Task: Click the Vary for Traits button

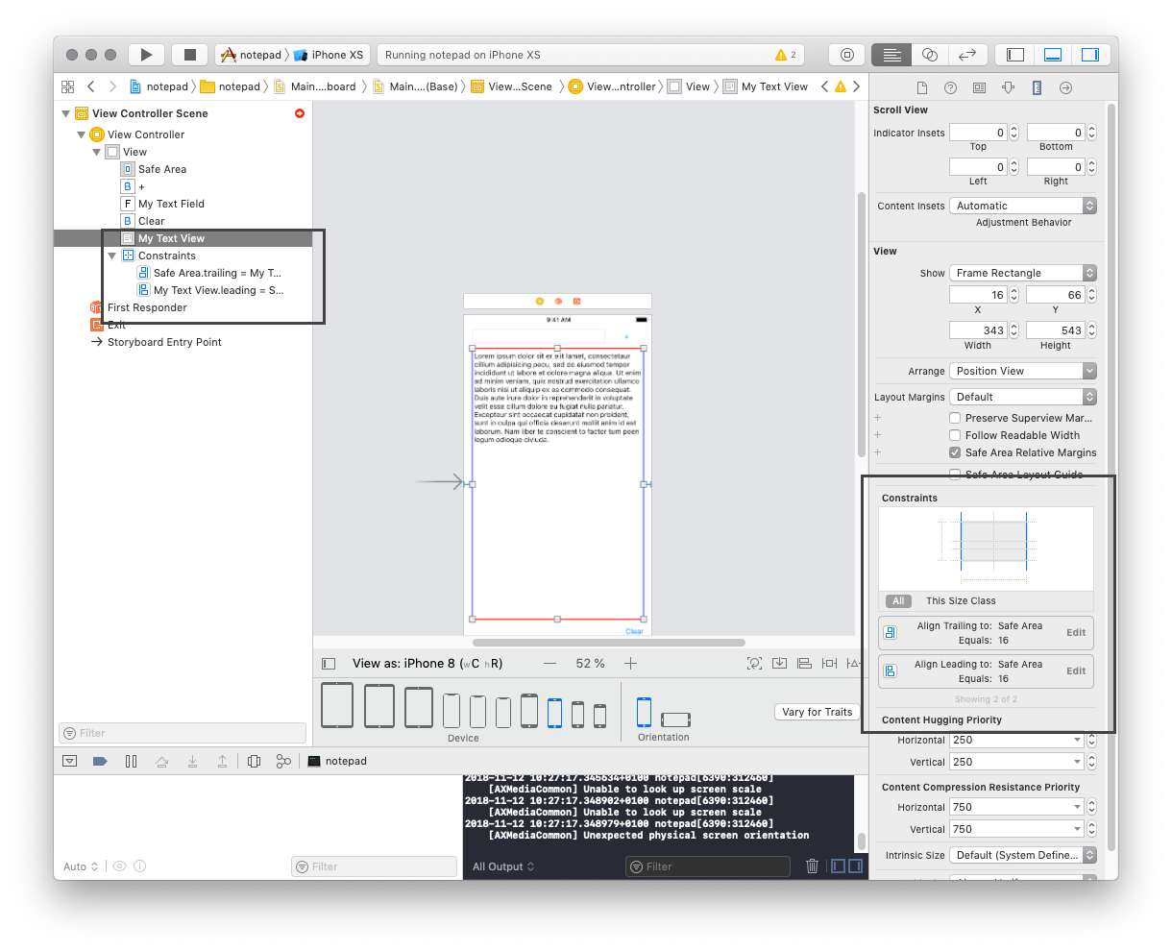Action: point(817,712)
